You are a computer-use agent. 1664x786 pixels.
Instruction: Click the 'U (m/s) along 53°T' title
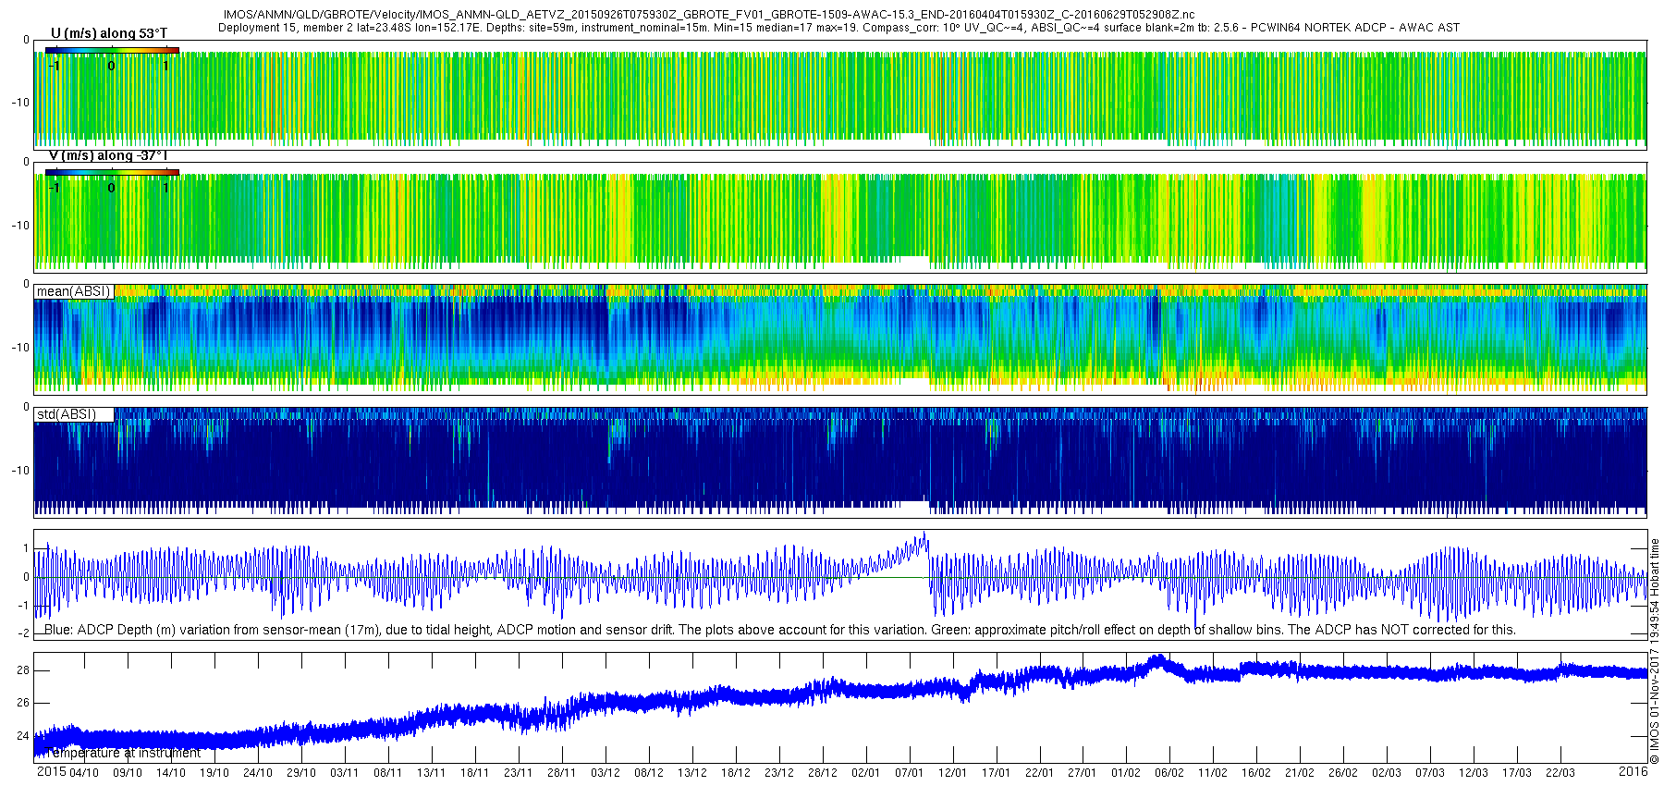click(109, 33)
